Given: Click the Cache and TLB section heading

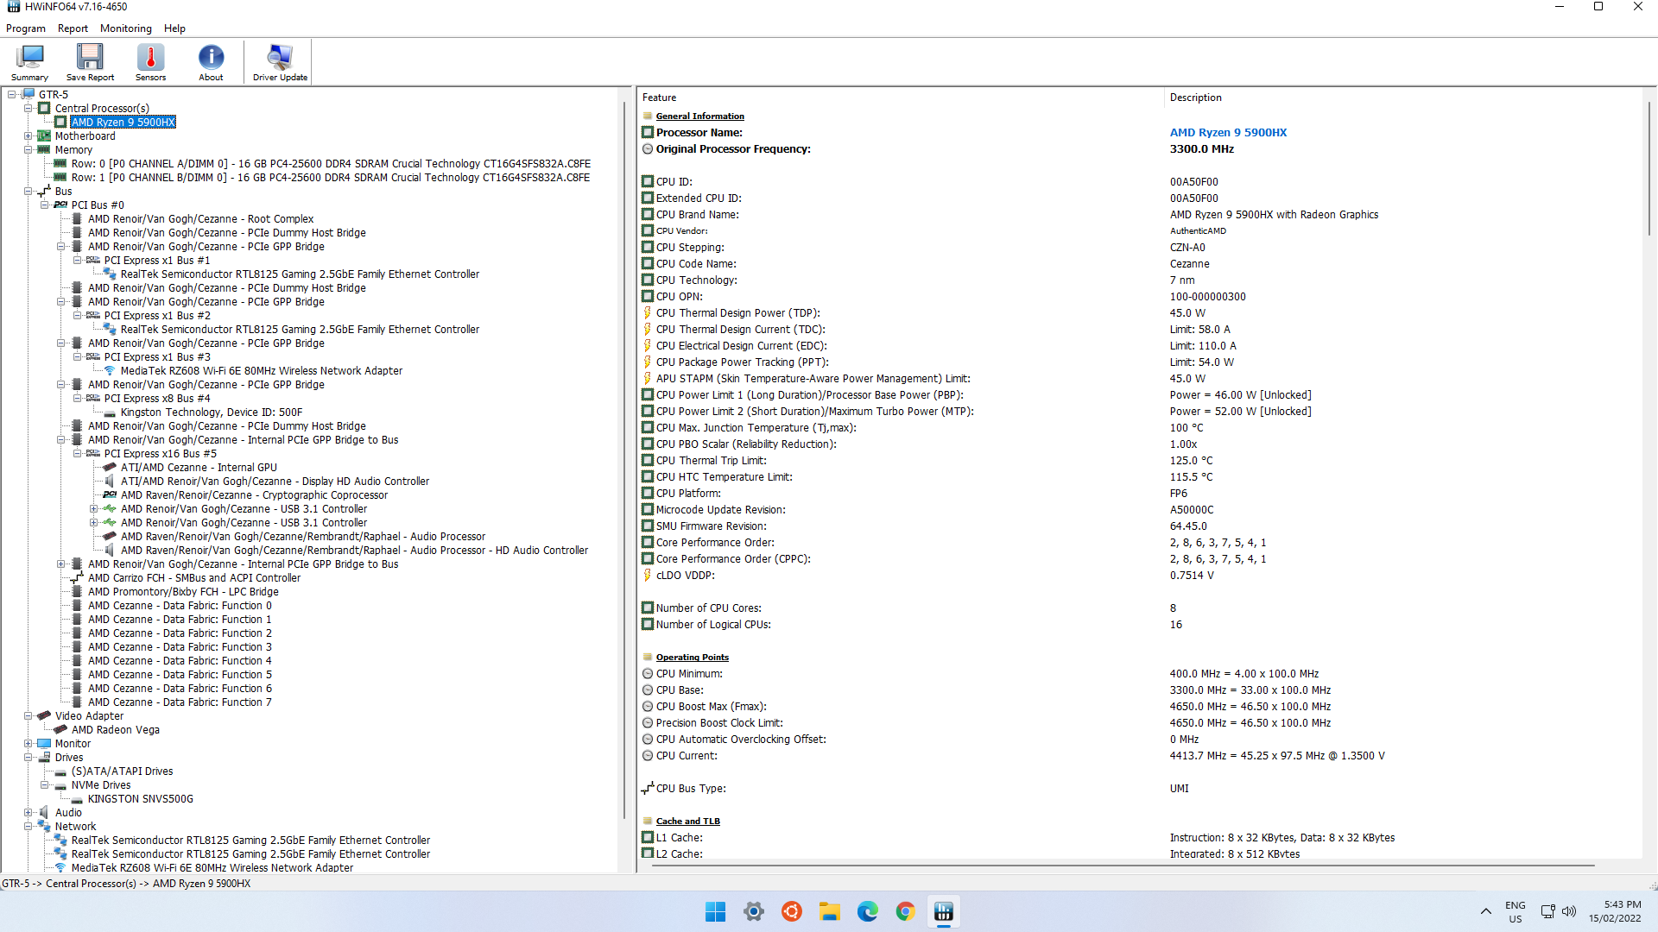Looking at the screenshot, I should tap(687, 822).
